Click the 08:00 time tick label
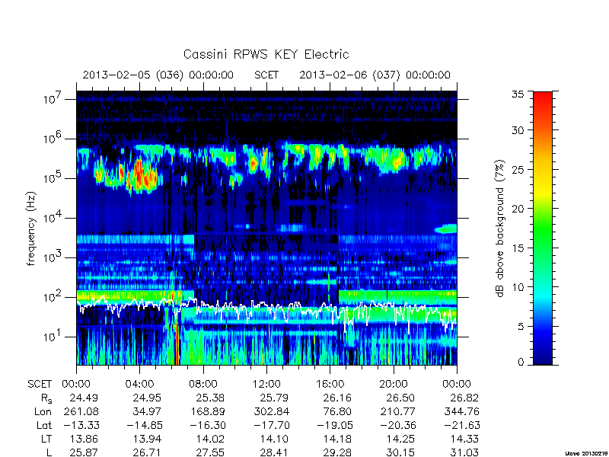 point(203,384)
